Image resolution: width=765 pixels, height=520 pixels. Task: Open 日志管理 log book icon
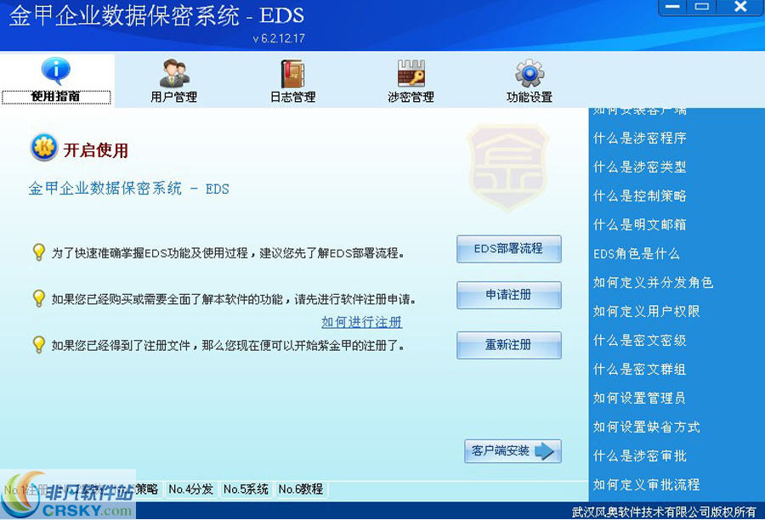[x=292, y=81]
